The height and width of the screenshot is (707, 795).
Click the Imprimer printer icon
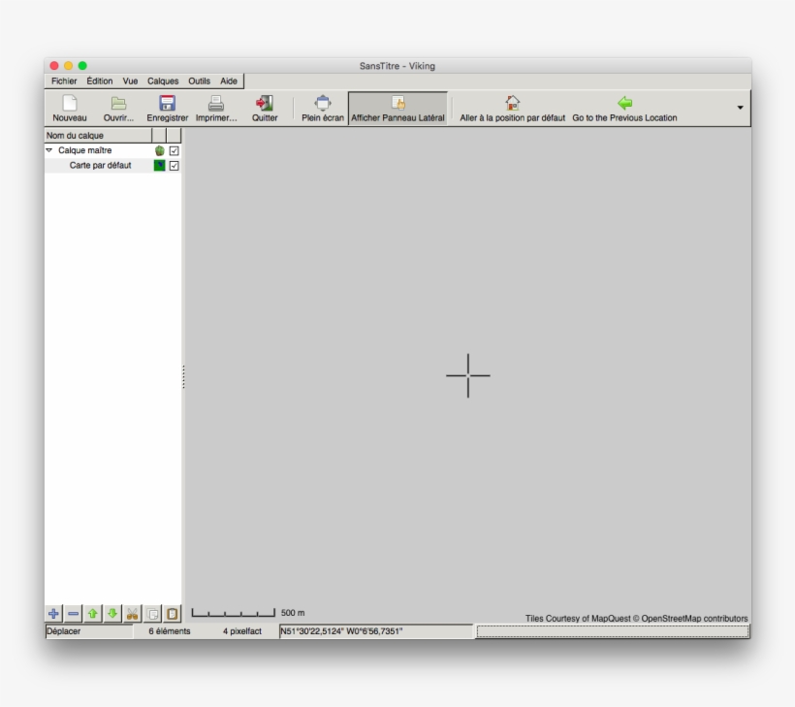(x=216, y=103)
